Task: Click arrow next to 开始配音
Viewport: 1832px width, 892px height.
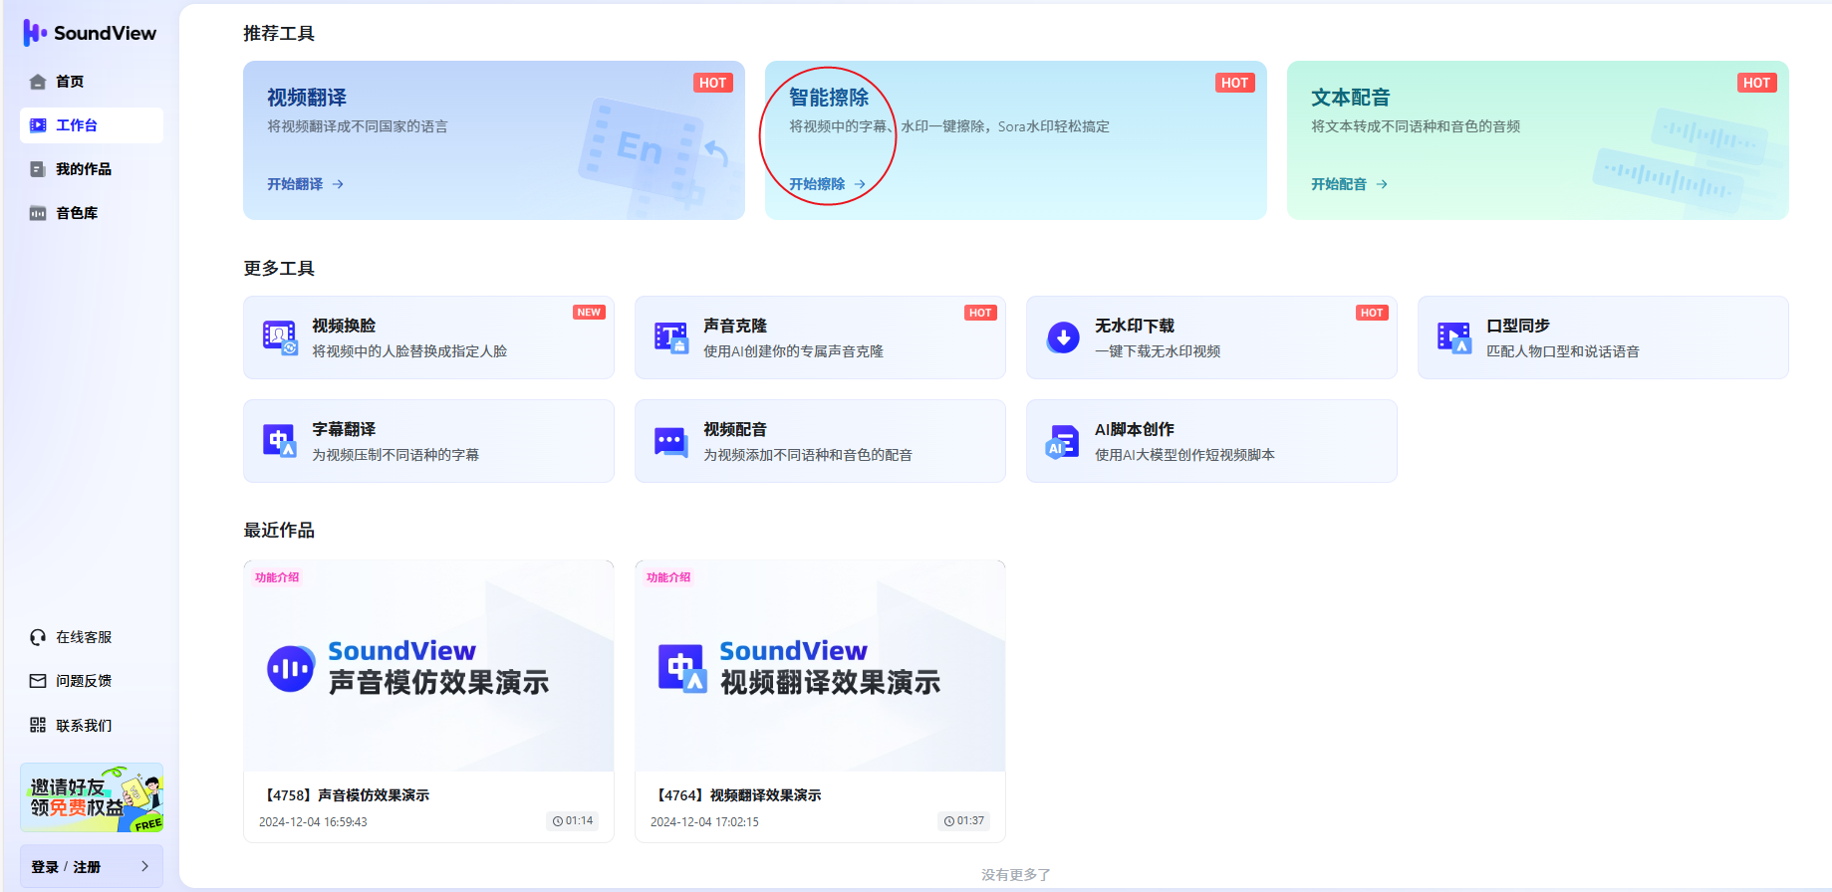Action: (1382, 184)
